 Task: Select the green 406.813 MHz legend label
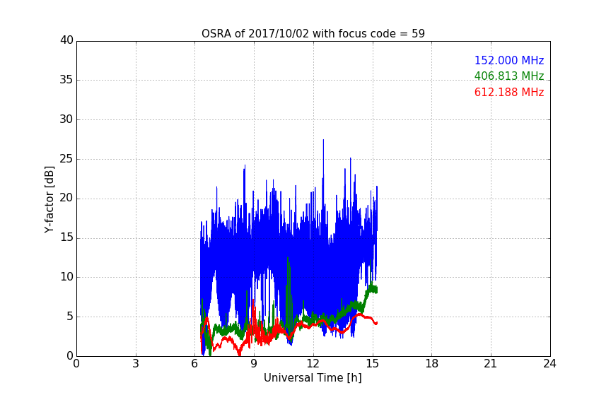pos(509,76)
